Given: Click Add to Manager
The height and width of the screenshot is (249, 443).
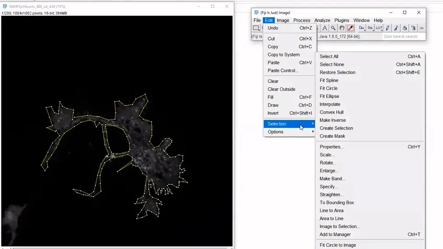Looking at the screenshot, I should (370, 234).
